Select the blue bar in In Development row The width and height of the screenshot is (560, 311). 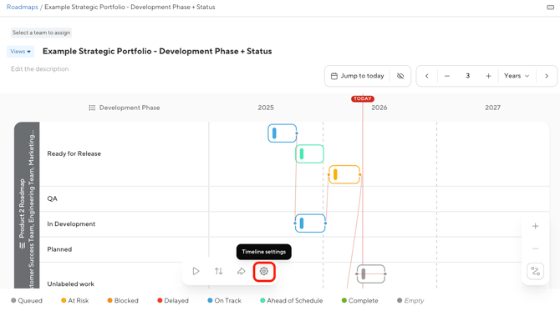tap(310, 223)
